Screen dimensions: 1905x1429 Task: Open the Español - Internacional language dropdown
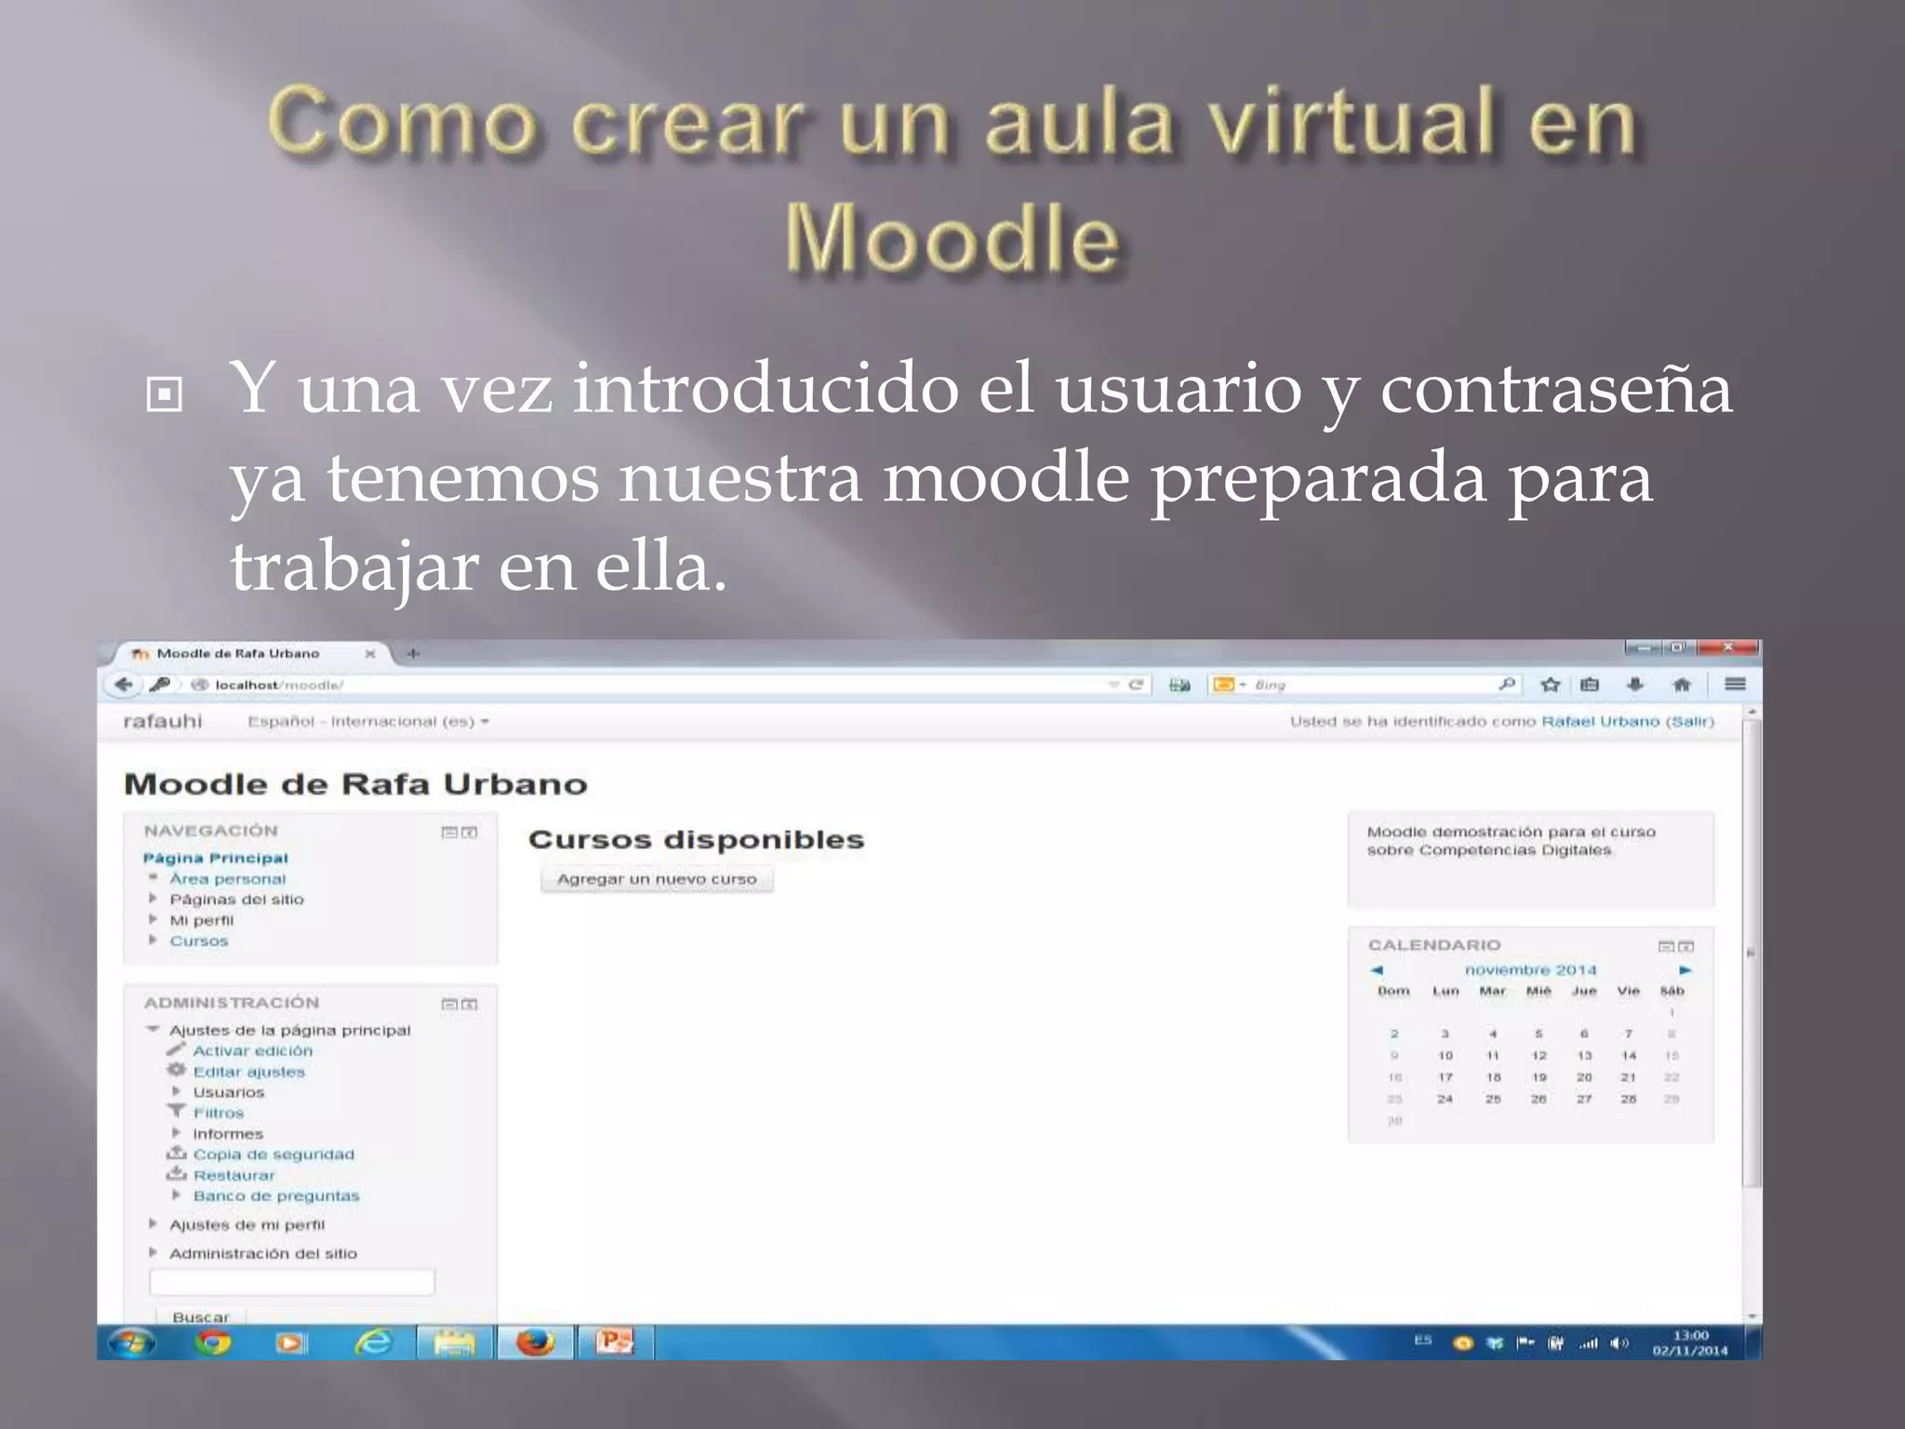pyautogui.click(x=368, y=721)
